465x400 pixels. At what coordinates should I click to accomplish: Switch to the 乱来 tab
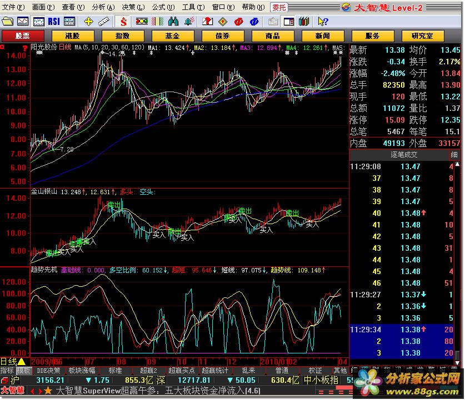tap(248, 371)
